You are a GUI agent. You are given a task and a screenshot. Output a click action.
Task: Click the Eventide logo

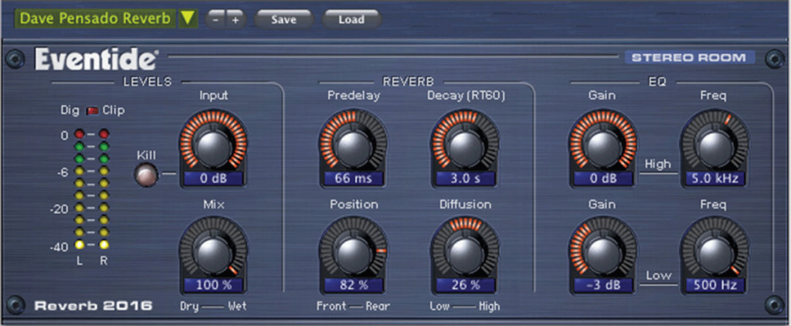click(96, 60)
